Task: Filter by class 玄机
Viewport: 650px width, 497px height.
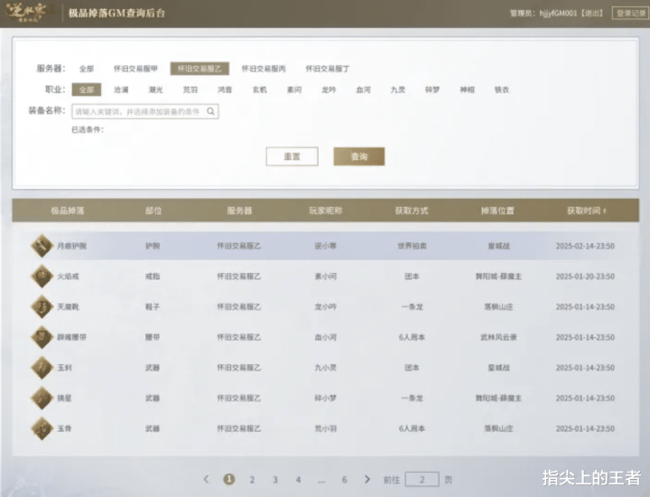Action: pos(259,89)
